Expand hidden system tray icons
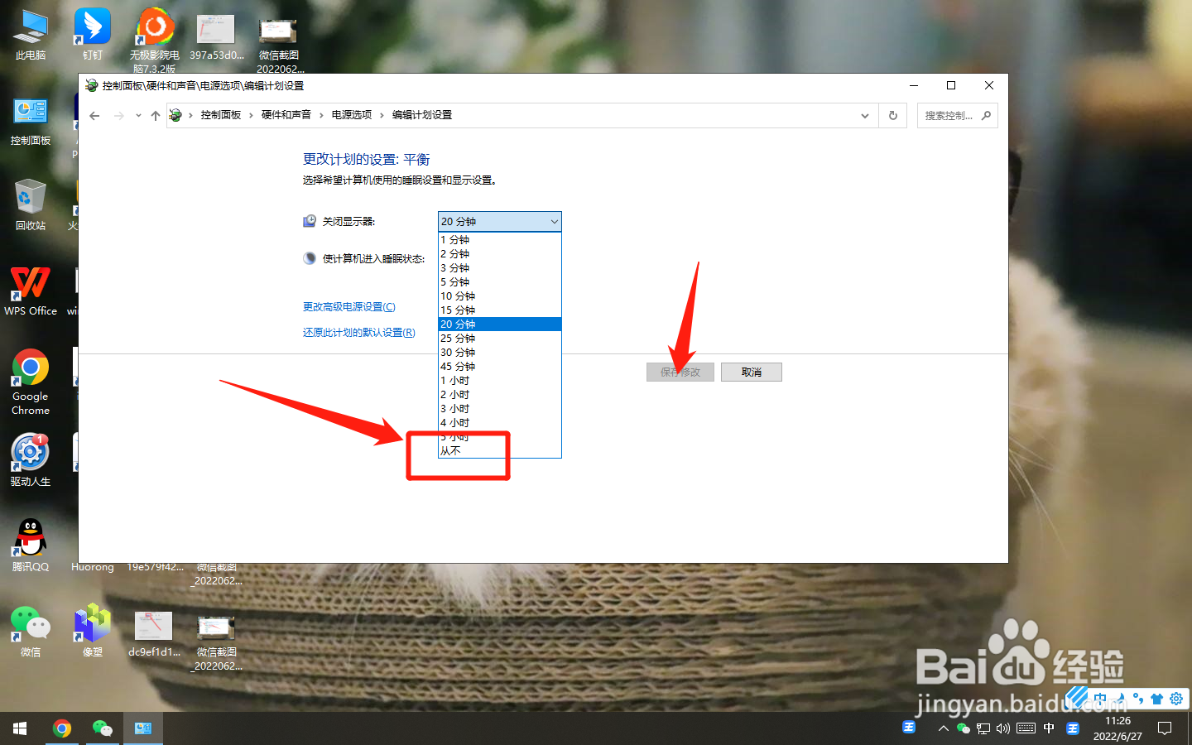 [x=943, y=728]
